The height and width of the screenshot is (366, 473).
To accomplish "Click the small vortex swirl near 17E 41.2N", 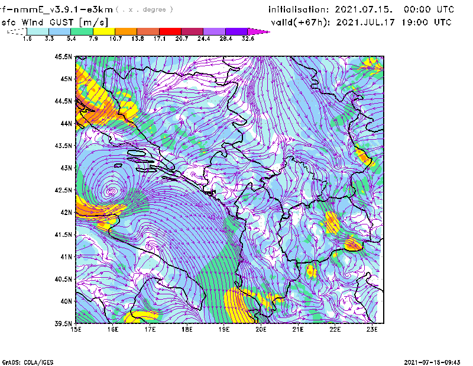I will pos(152,246).
